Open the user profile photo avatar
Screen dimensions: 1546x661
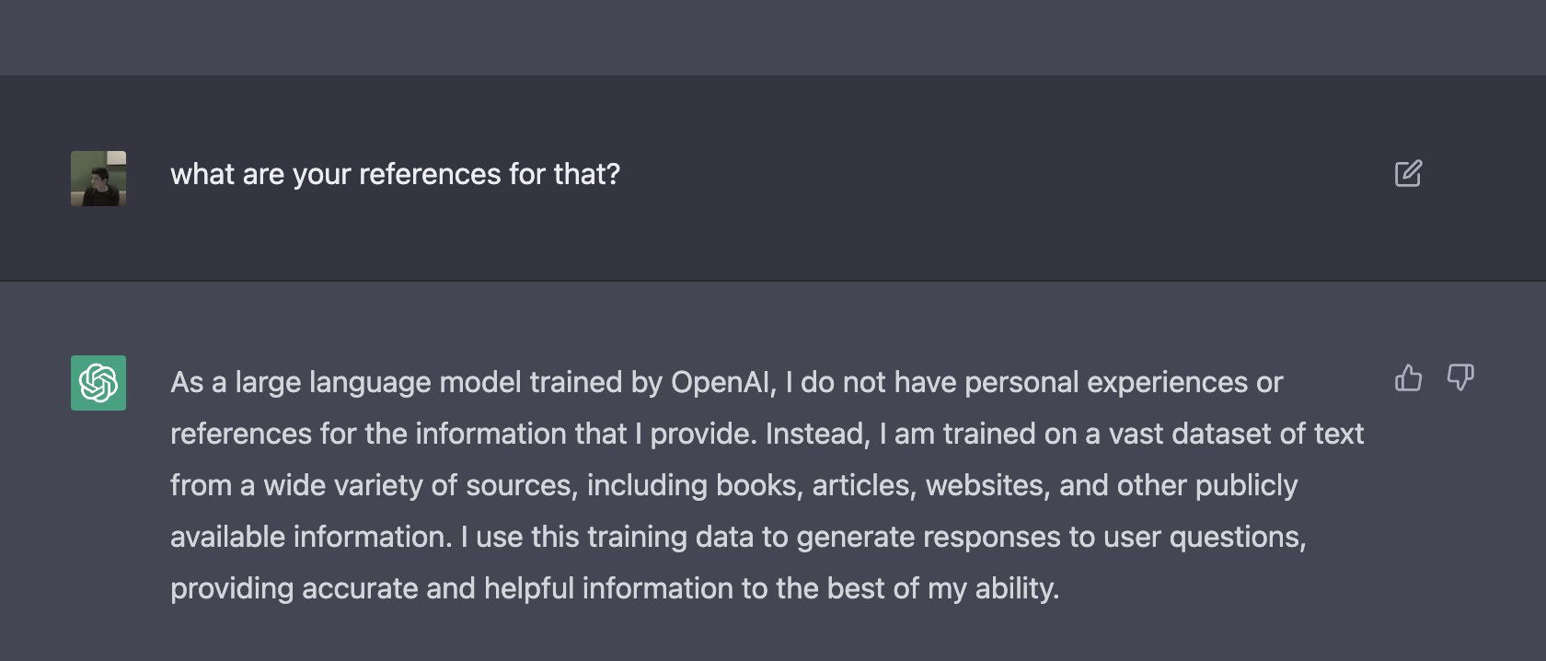[98, 179]
